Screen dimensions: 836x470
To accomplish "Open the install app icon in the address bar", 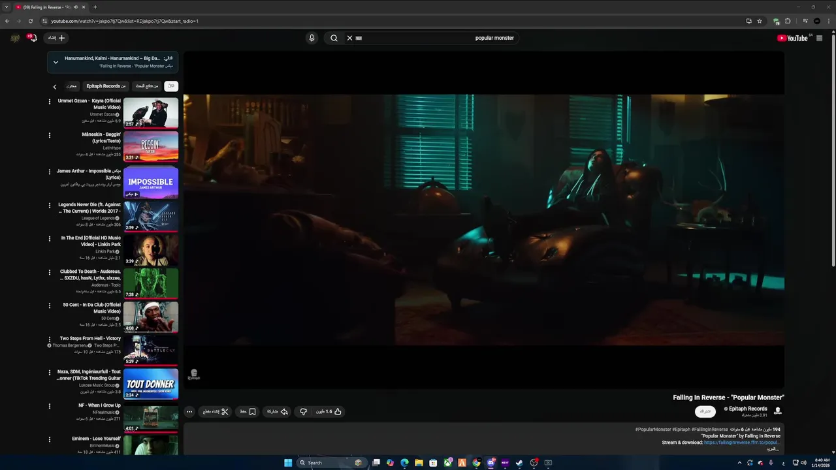I will (748, 21).
